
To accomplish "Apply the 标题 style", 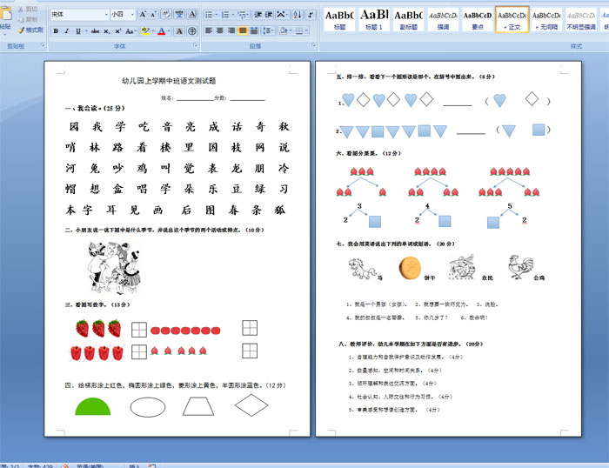I will pyautogui.click(x=339, y=19).
